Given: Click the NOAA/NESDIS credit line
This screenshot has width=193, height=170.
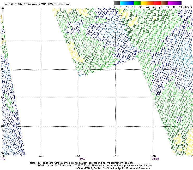Looking at the screenshot, I should [x=113, y=168].
